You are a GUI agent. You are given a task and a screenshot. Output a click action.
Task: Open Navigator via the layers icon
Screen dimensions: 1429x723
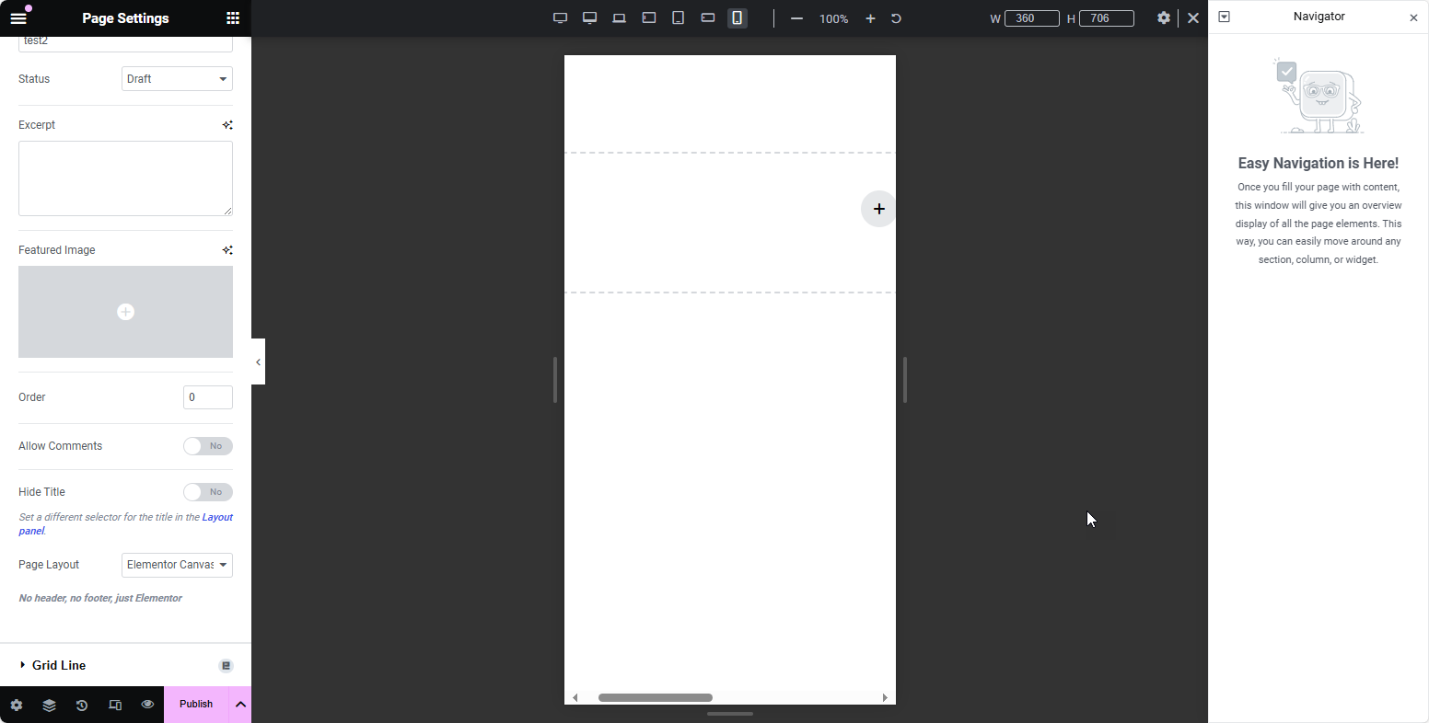point(49,705)
